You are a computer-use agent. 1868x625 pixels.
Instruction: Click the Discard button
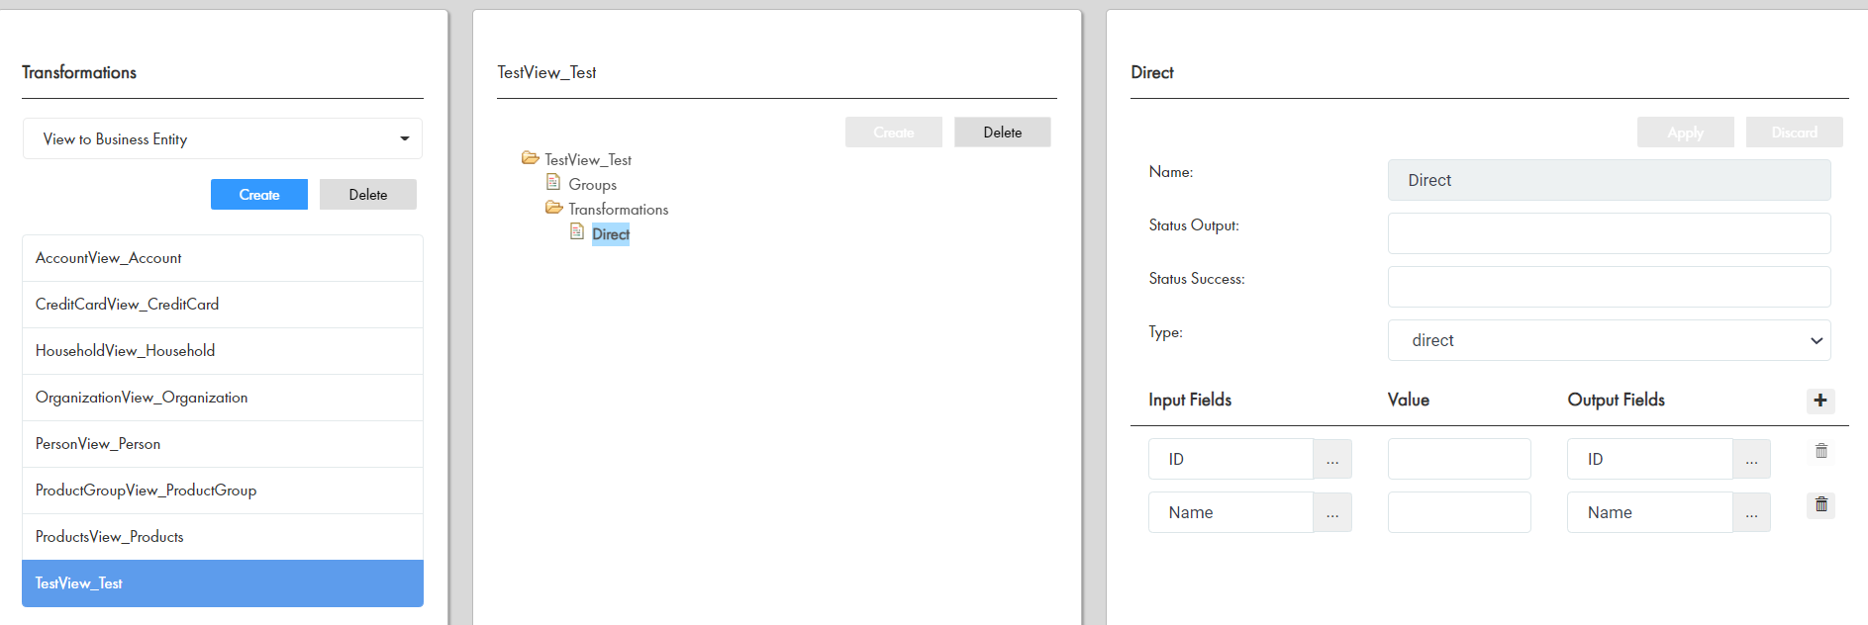(x=1795, y=133)
